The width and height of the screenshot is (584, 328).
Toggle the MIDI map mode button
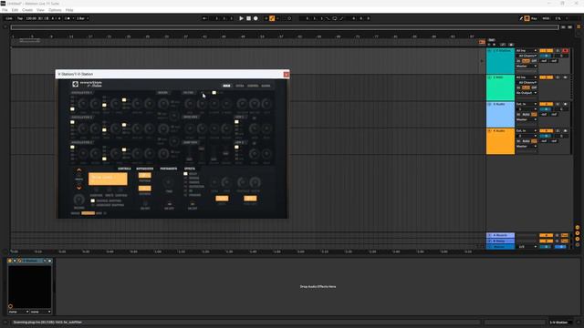(546, 18)
